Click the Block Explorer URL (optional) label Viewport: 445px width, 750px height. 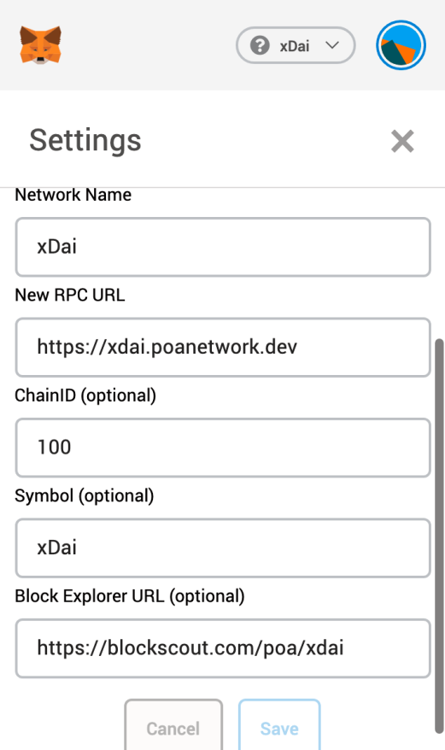point(130,596)
